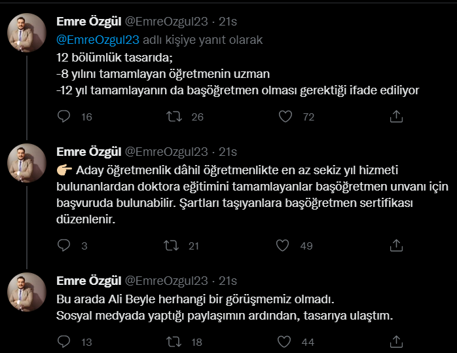
Task: Retweet the tweet showing 21 retweets
Action: pyautogui.click(x=171, y=246)
